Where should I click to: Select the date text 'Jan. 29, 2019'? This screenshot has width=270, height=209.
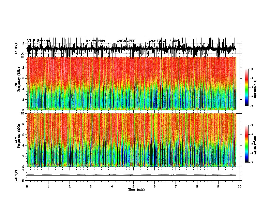pos(95,41)
